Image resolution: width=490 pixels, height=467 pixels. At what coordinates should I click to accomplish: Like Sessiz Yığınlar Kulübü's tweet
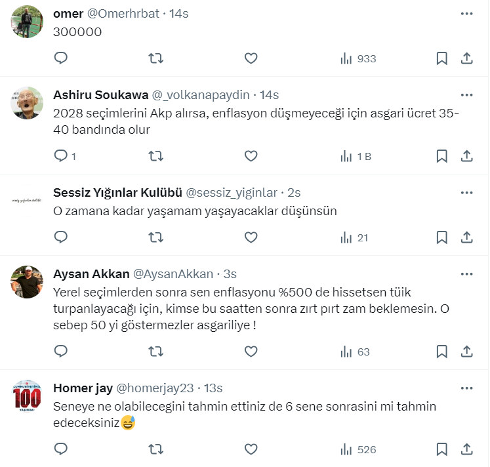(251, 237)
